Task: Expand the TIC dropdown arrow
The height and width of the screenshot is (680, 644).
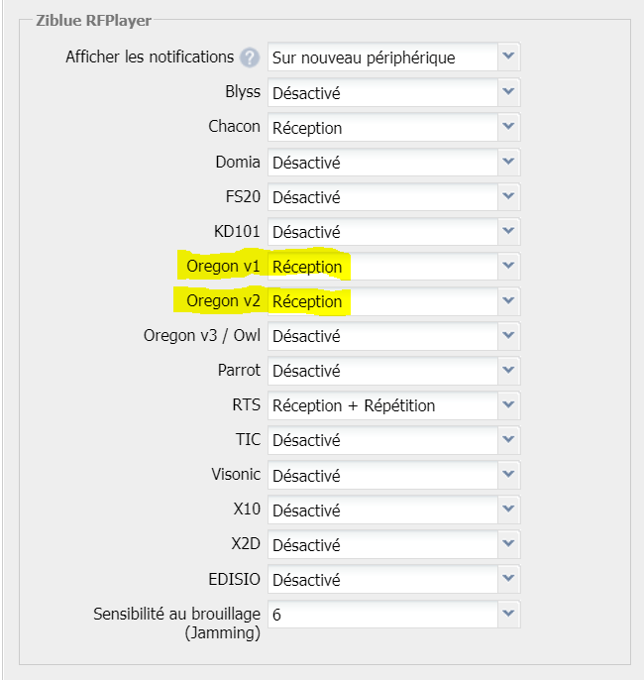Action: 508,439
